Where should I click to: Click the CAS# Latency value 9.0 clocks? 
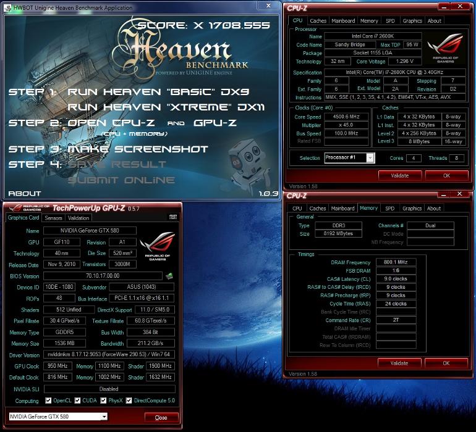point(396,278)
